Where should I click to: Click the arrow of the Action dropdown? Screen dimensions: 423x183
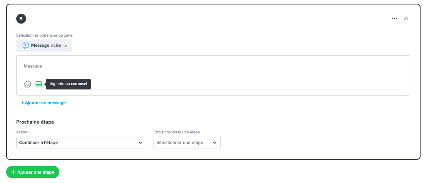coord(140,143)
